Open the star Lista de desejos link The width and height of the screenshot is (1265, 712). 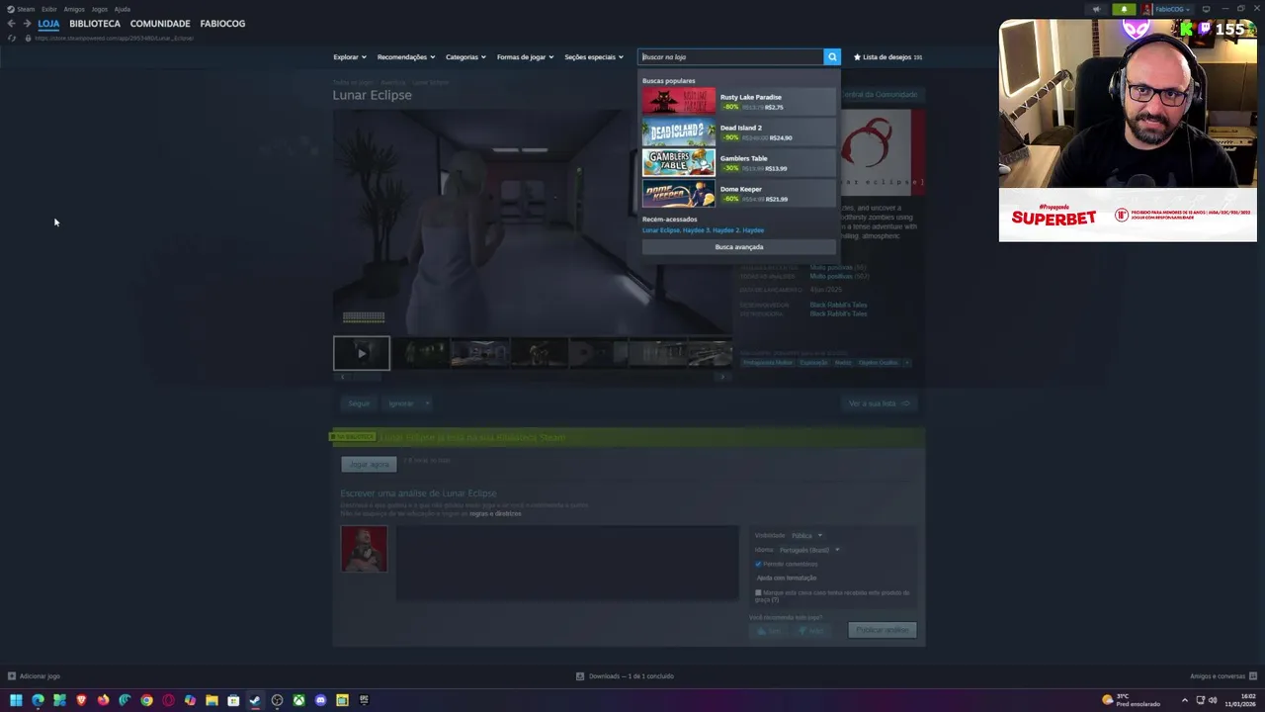click(887, 57)
